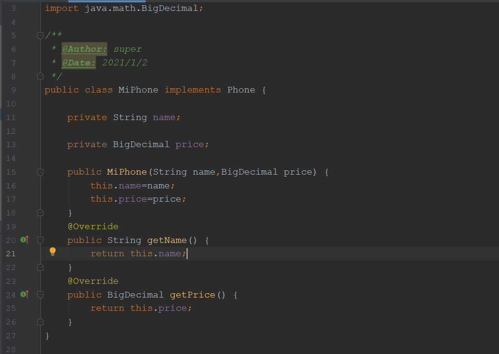Click the @Date tag in the Javadoc

coord(79,63)
